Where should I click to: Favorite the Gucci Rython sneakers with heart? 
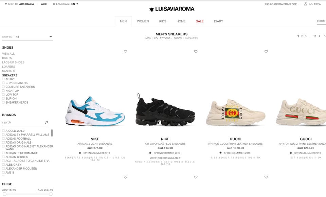point(266,52)
